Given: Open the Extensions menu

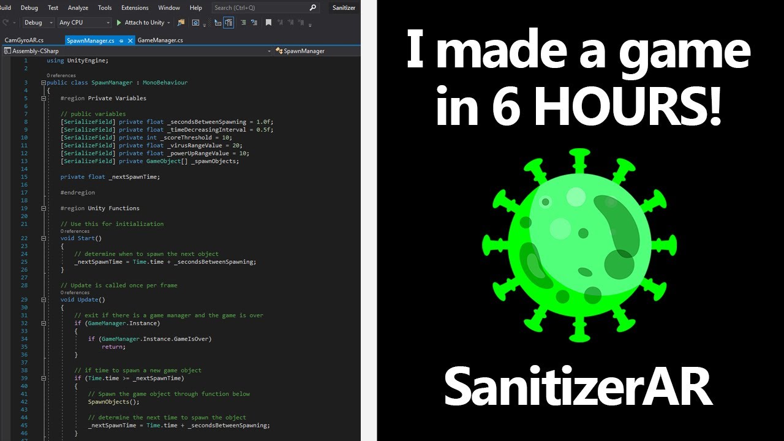Looking at the screenshot, I should 135,7.
